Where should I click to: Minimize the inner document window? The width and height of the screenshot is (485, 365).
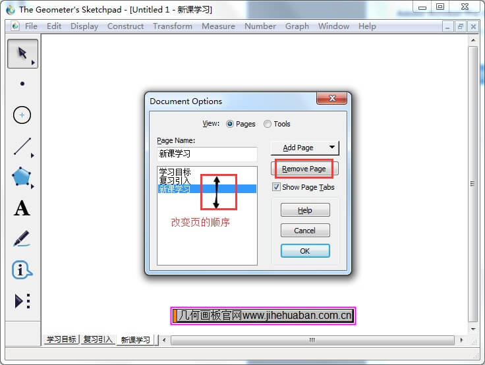click(x=447, y=27)
